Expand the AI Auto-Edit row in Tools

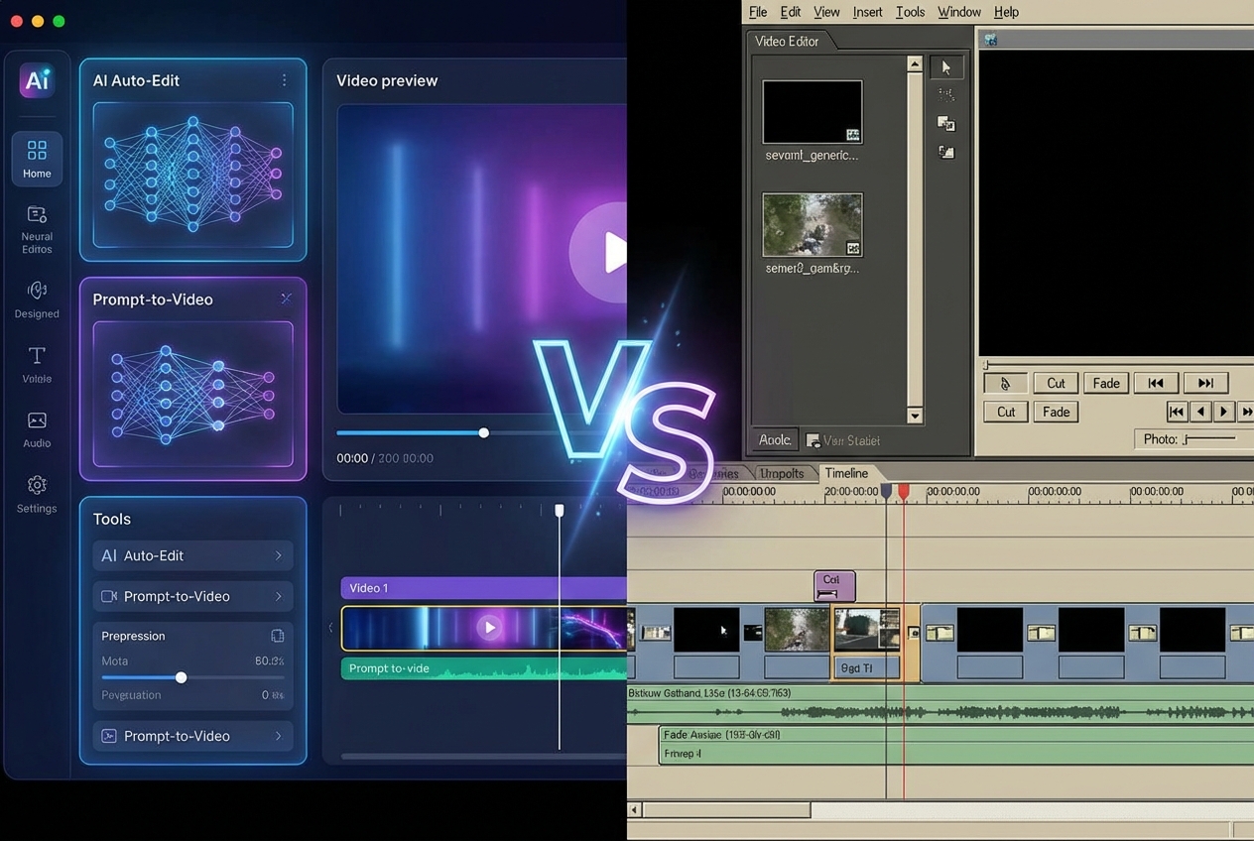pyautogui.click(x=192, y=555)
